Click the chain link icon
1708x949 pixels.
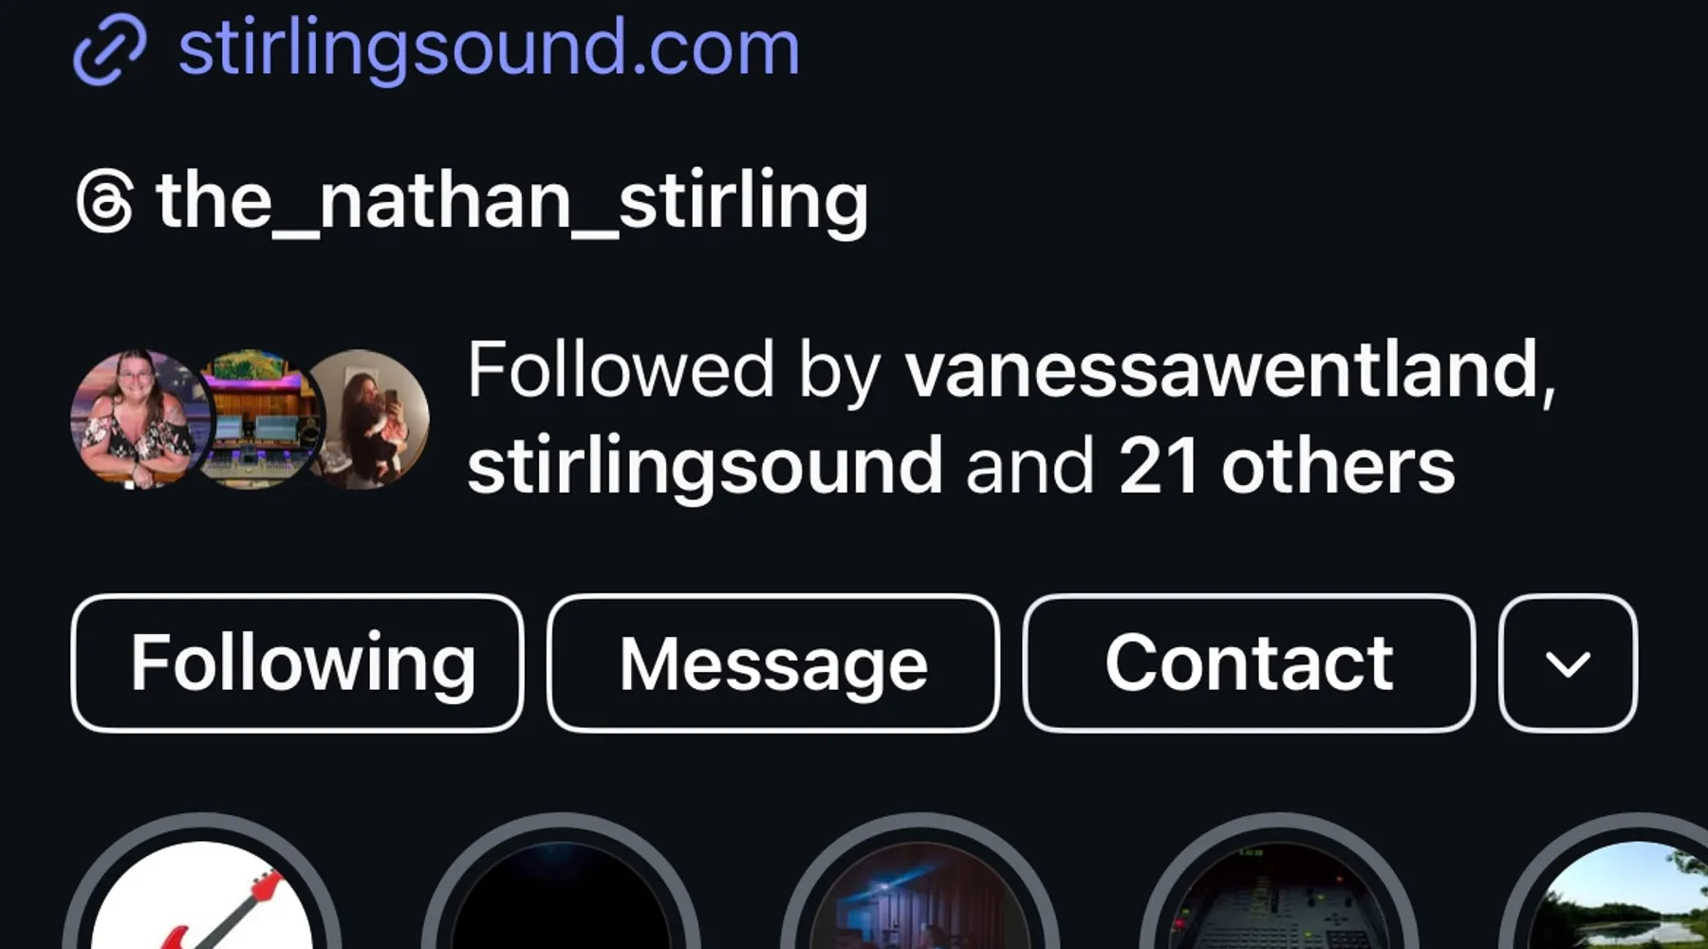[x=110, y=51]
